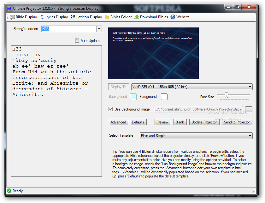Click the 'H33' heading in lexicon text
The width and height of the screenshot is (265, 203).
pyautogui.click(x=17, y=49)
